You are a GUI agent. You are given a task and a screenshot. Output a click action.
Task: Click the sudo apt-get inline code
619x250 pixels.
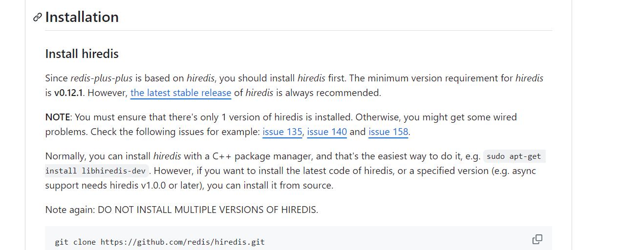tap(514, 156)
